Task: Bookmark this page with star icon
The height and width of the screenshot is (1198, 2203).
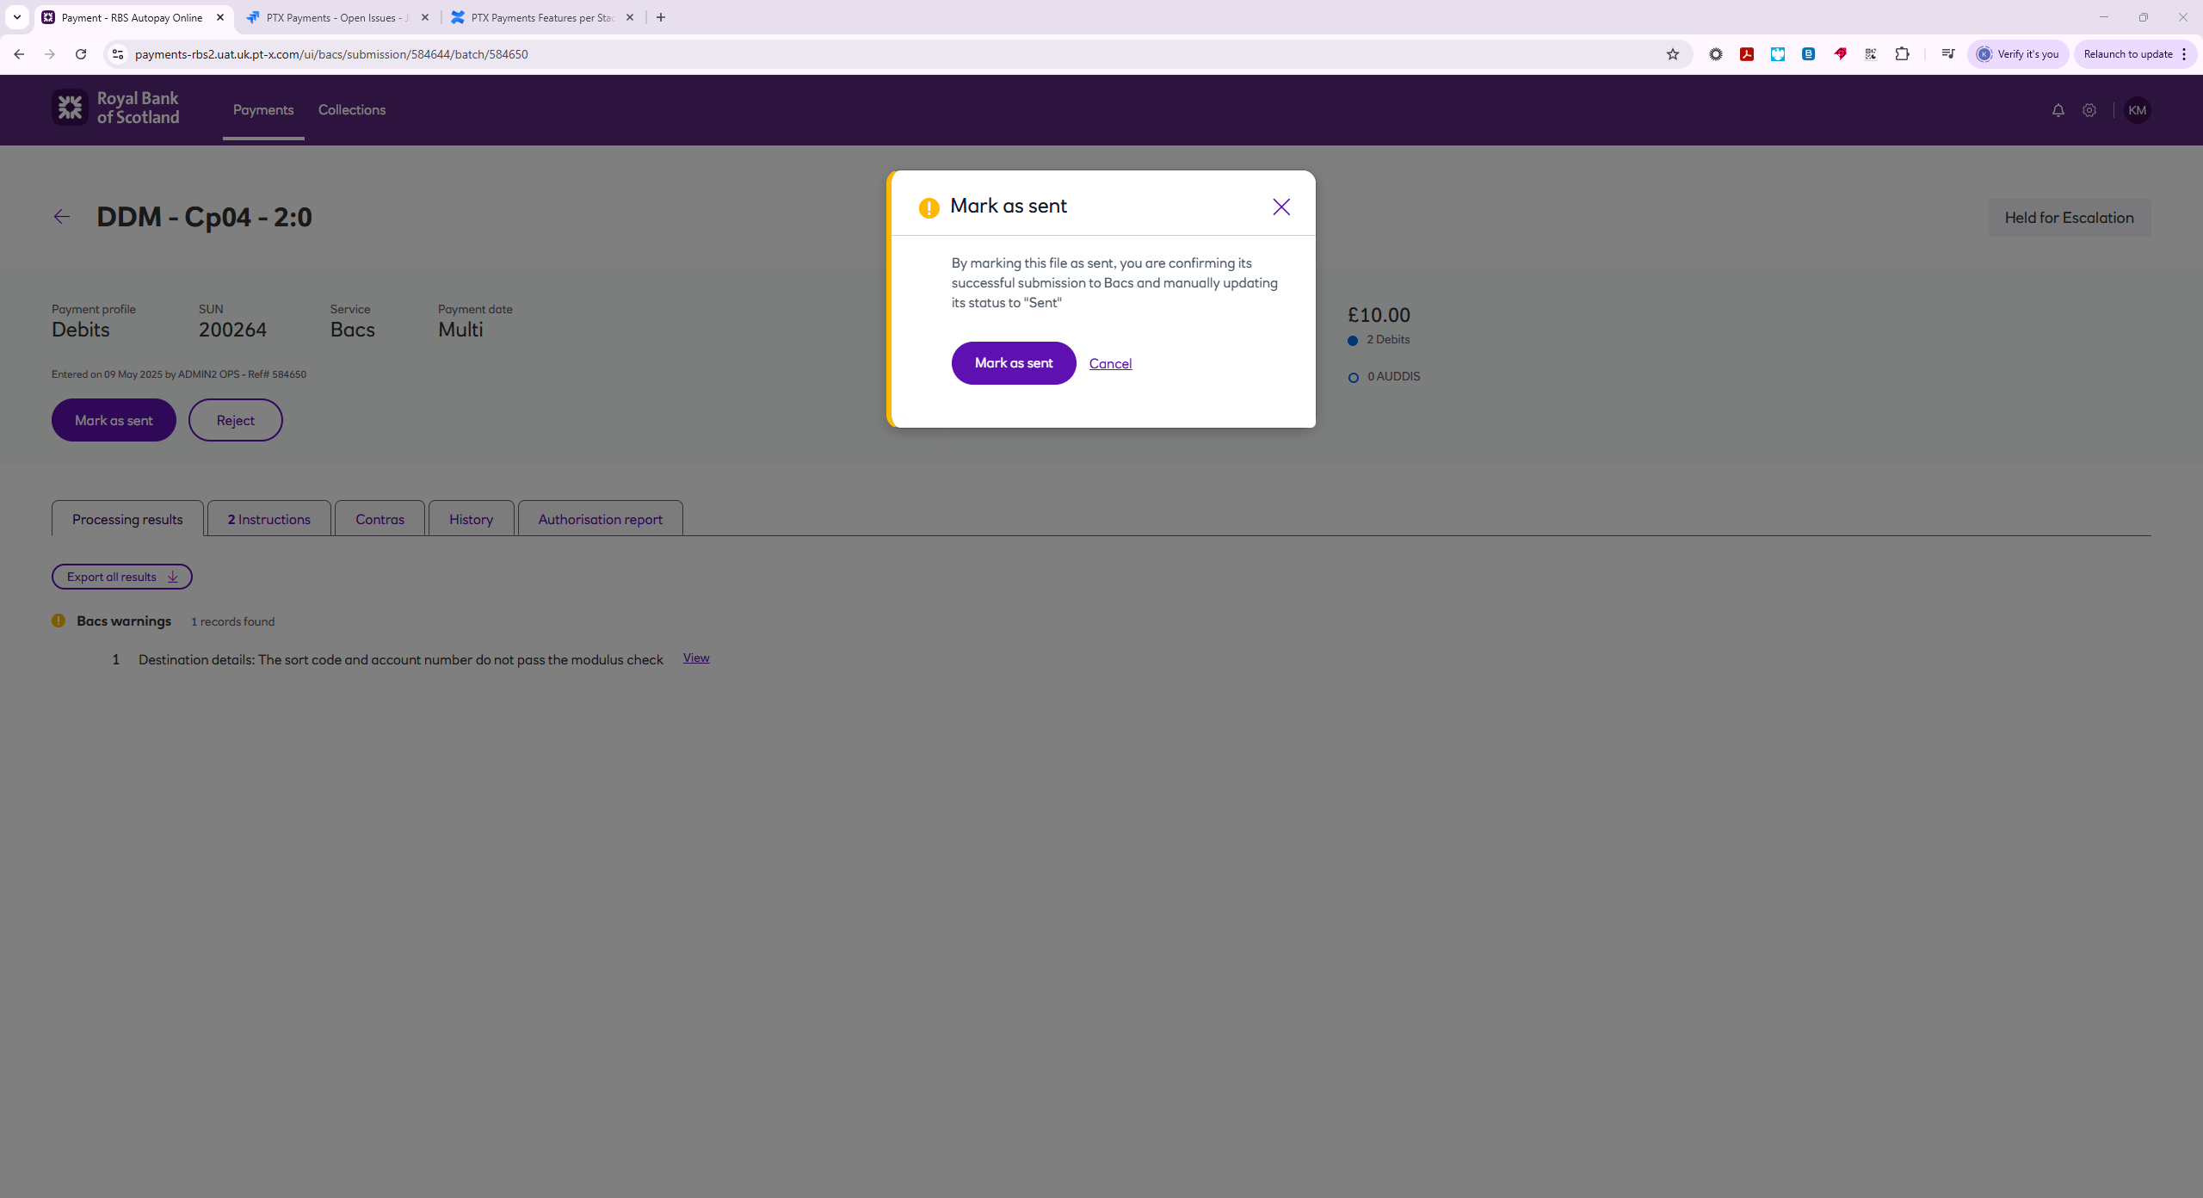Action: click(1672, 54)
